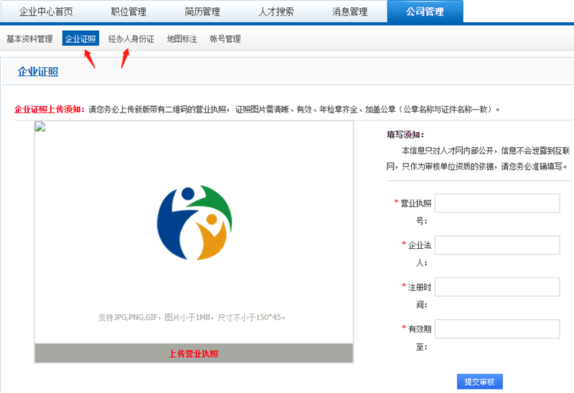Switch to the 职位管理 tab
The width and height of the screenshot is (574, 393).
tap(129, 11)
